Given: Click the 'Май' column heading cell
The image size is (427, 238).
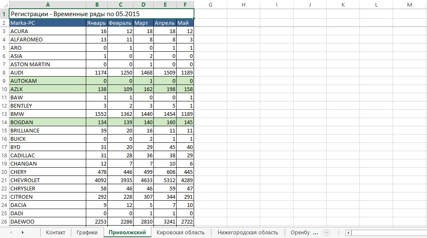Looking at the screenshot, I should pyautogui.click(x=185, y=23).
